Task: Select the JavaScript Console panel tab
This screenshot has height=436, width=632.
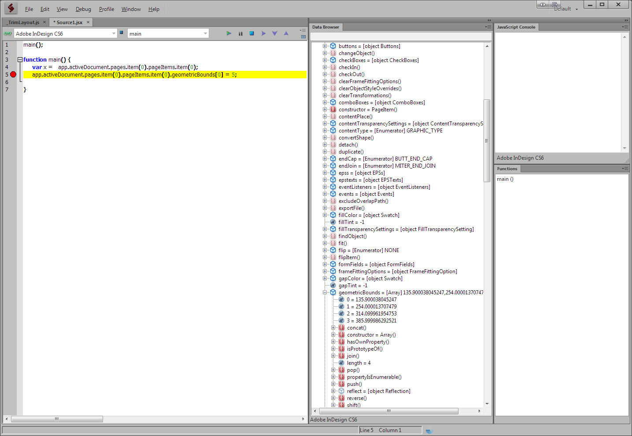Action: 516,27
